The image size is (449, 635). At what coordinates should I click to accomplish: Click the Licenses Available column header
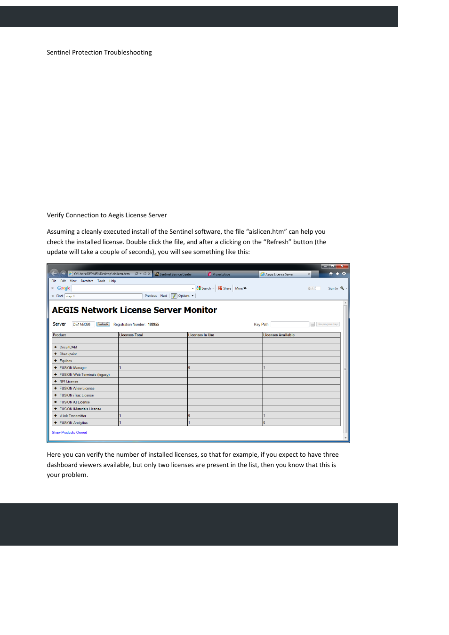[x=301, y=335]
